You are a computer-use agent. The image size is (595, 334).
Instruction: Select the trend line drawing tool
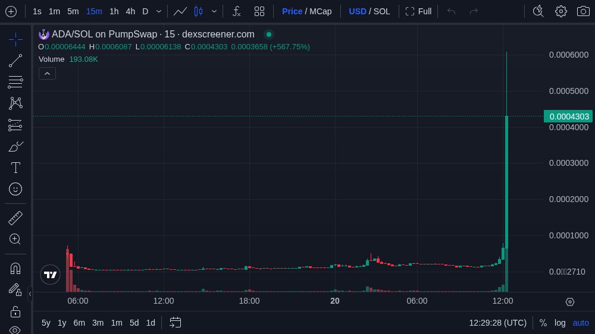point(15,60)
